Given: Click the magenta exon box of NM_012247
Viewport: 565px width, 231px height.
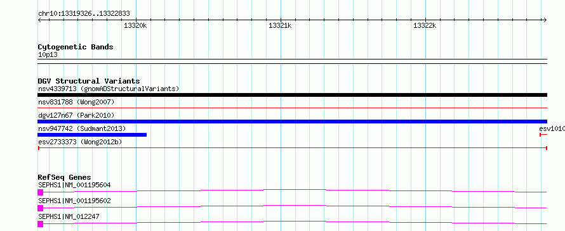Looking at the screenshot, I should [40, 224].
